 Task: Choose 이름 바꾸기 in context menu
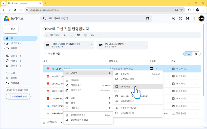point(88,85)
